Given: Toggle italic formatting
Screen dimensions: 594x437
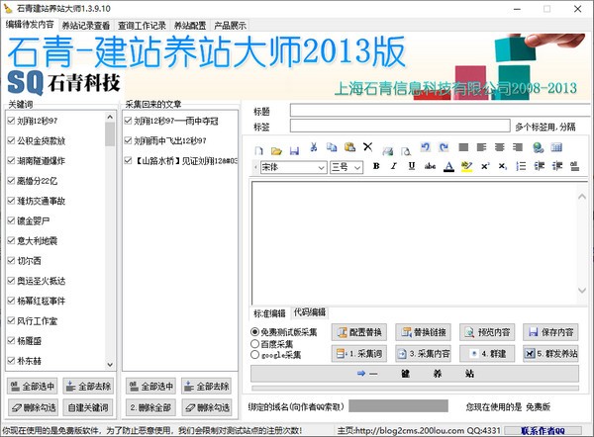Looking at the screenshot, I should tap(394, 166).
